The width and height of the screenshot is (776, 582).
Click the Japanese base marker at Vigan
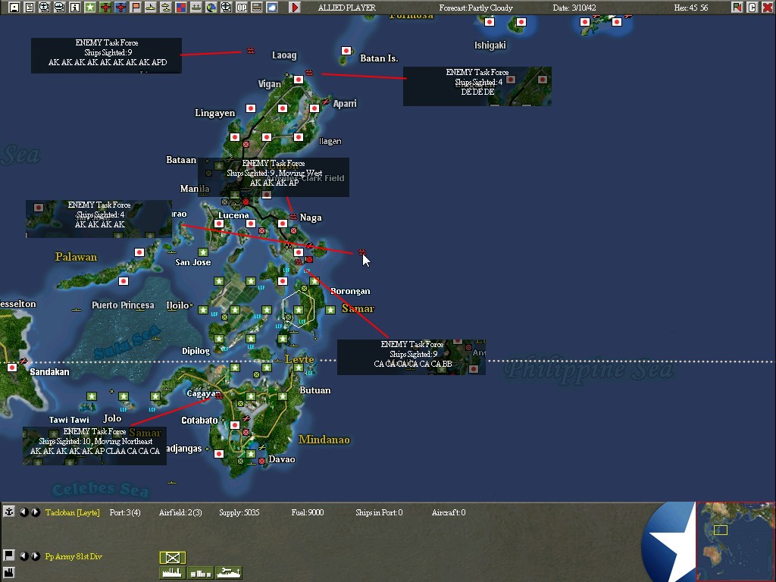click(299, 79)
